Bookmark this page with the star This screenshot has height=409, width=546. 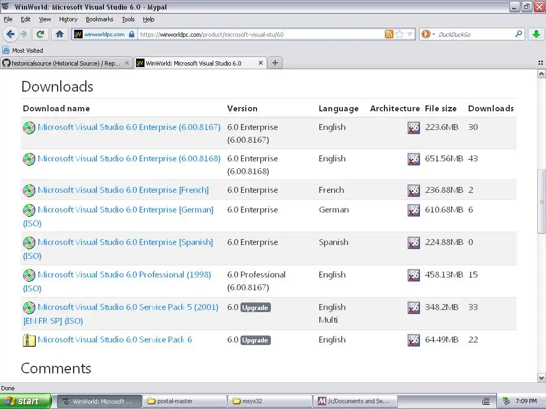point(400,34)
